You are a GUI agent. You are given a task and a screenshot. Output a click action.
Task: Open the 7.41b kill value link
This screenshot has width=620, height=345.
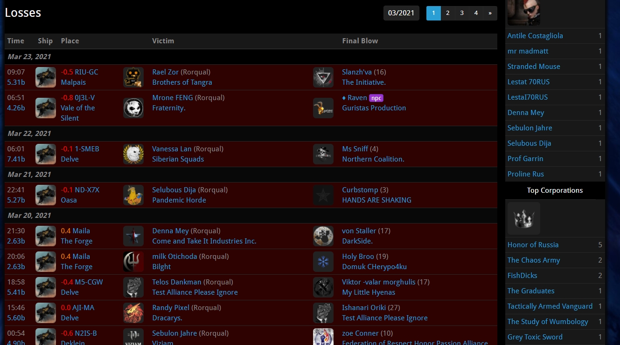16,159
